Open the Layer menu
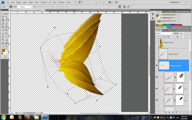 coord(25,2)
